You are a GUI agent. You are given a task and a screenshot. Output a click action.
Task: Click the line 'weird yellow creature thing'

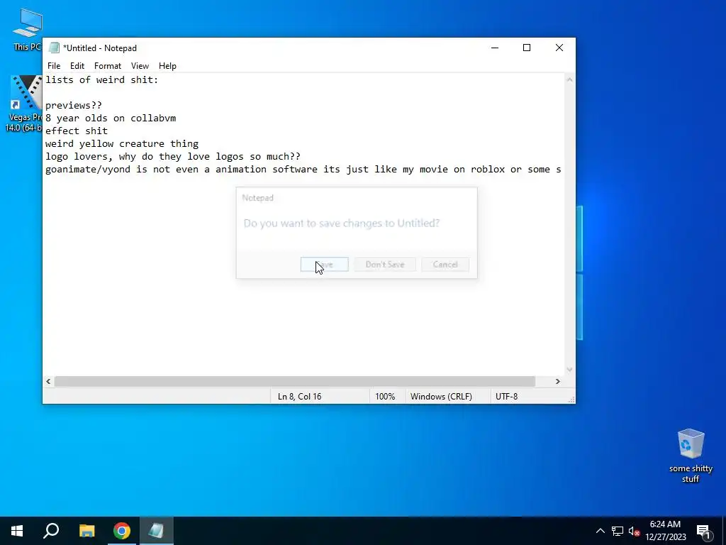coord(122,143)
